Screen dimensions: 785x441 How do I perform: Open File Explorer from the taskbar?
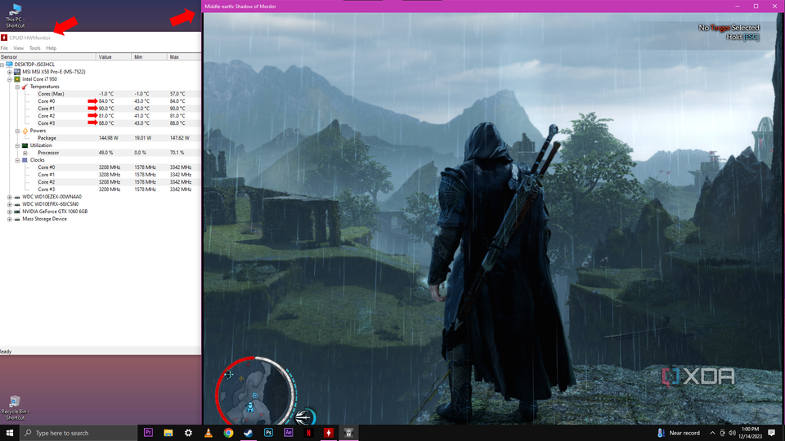168,433
